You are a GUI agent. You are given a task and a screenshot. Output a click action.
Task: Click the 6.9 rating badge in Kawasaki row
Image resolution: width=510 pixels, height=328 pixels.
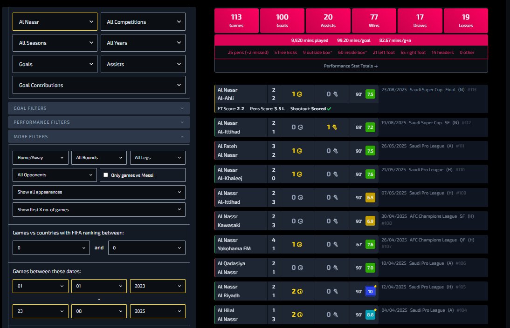pyautogui.click(x=370, y=221)
